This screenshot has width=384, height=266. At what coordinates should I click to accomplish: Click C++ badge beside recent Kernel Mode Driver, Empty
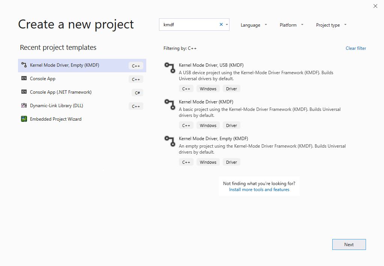pyautogui.click(x=136, y=66)
